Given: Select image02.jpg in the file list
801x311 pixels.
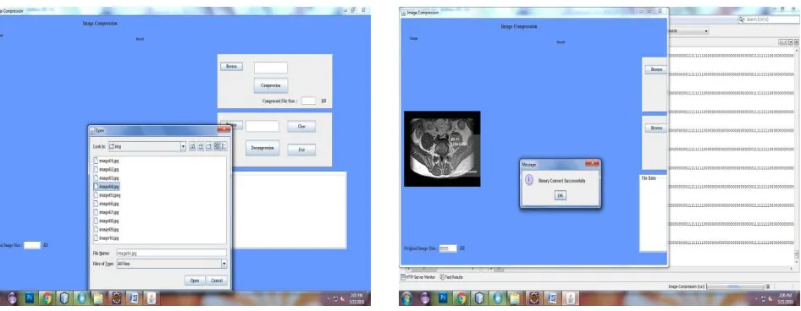Looking at the screenshot, I should (106, 169).
